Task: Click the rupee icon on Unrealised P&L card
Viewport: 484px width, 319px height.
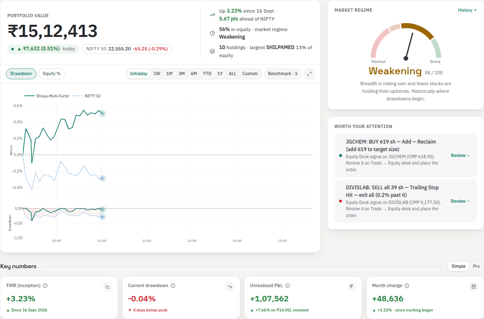Action: coord(352,287)
